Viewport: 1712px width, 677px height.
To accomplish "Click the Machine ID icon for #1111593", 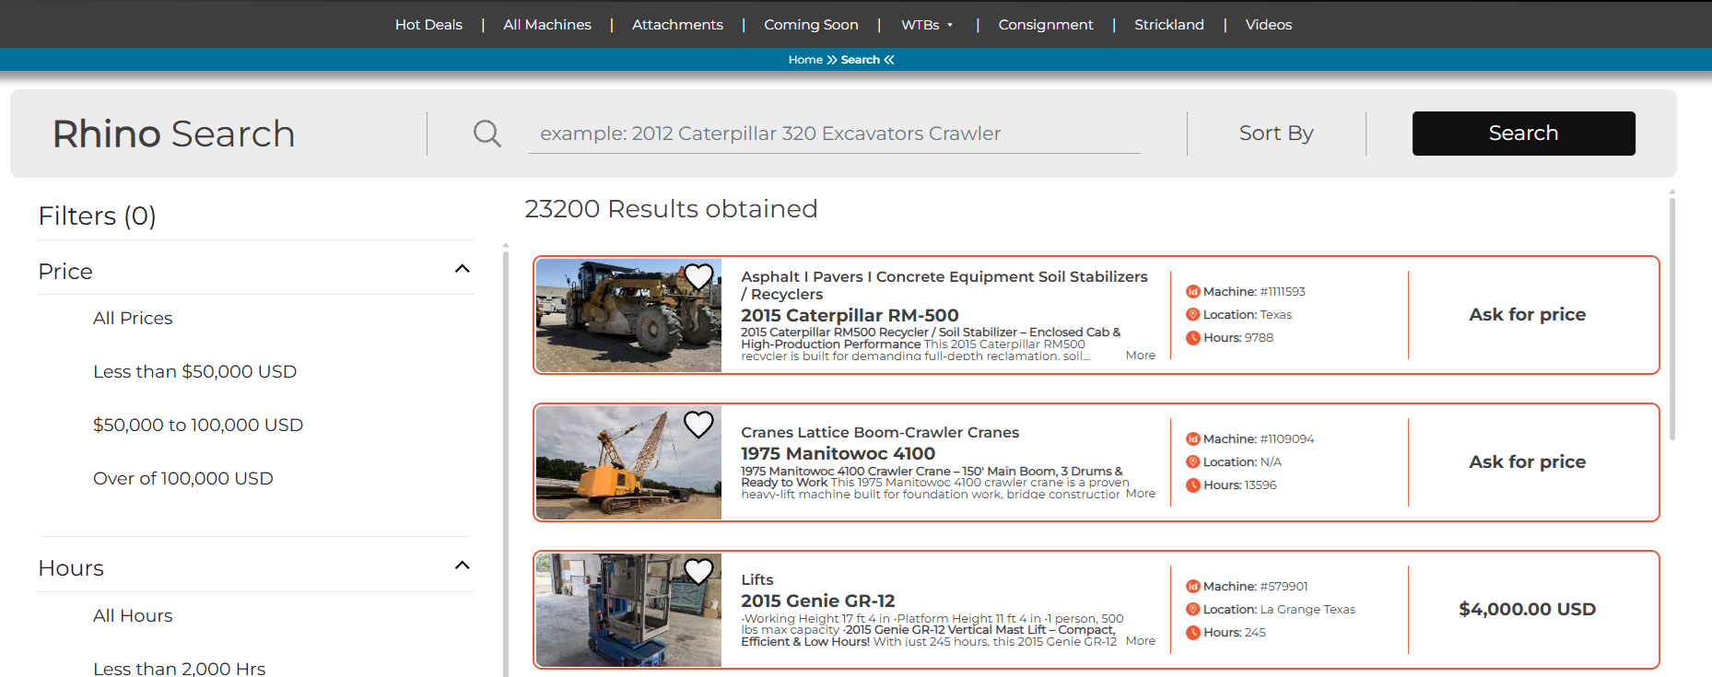I will [x=1193, y=292].
